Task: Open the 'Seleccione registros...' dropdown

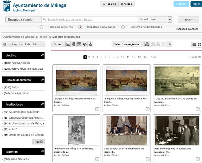Action: [128, 44]
